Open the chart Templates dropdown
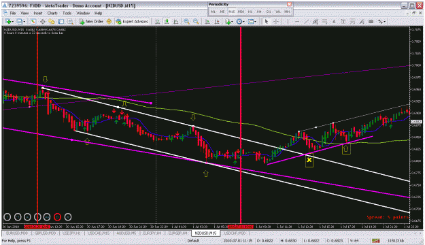The image size is (425, 245). point(252,21)
